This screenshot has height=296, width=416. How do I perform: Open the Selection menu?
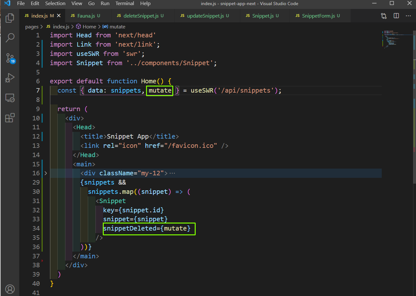pos(55,4)
